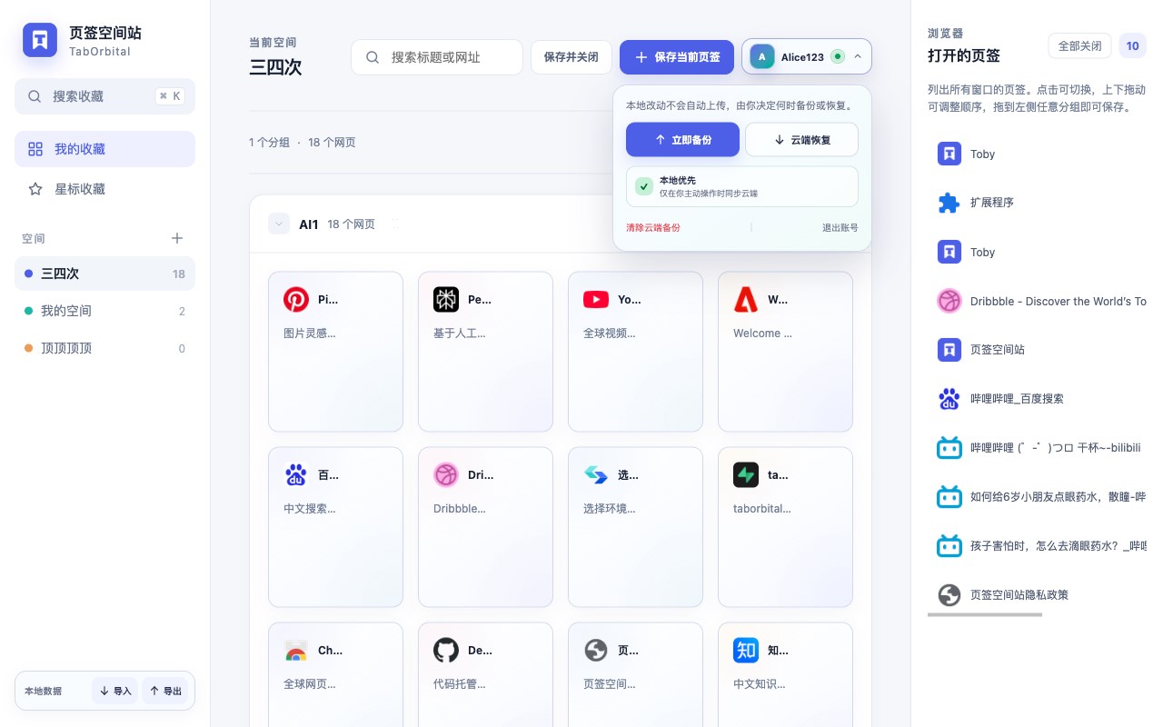Select 星标收藏 in sidebar

click(x=104, y=189)
